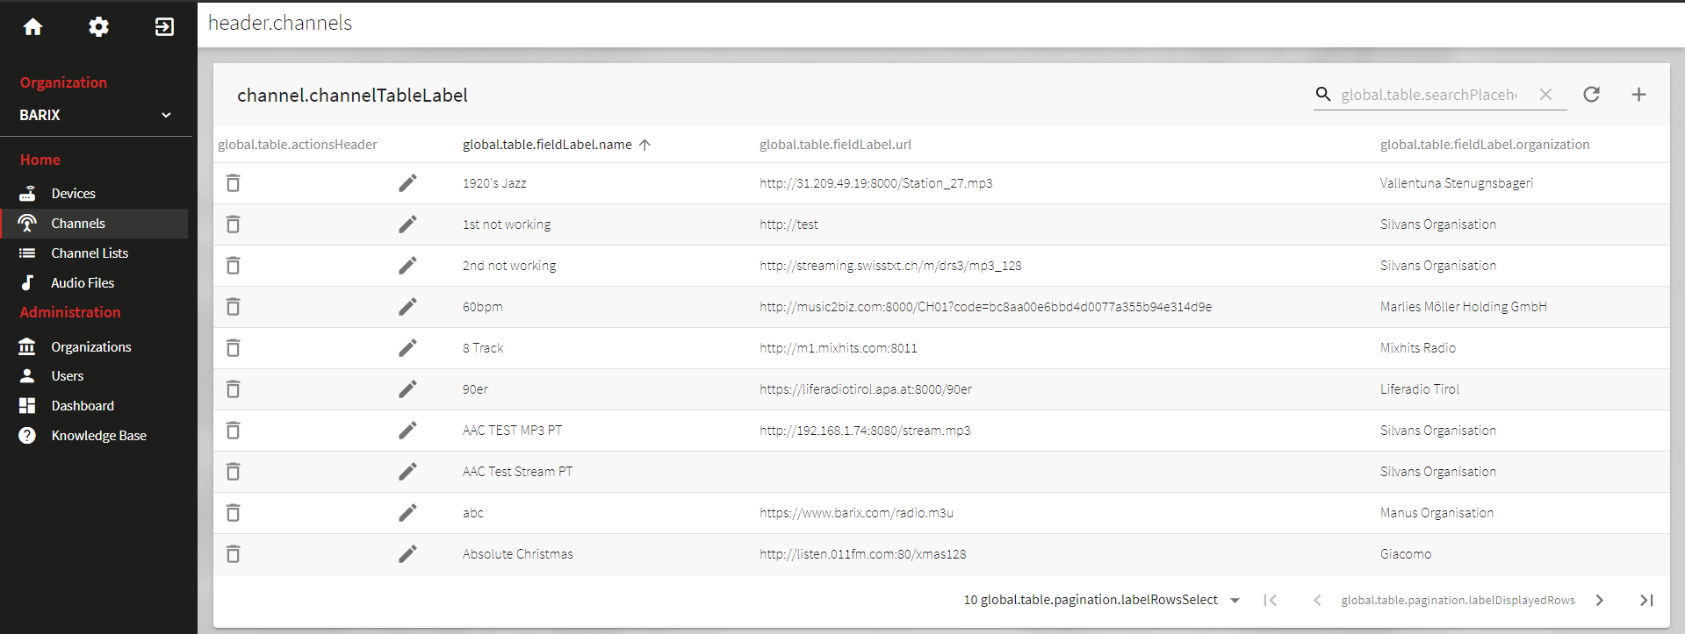This screenshot has width=1685, height=634.
Task: Edit the 8 Track channel
Action: coord(407,348)
